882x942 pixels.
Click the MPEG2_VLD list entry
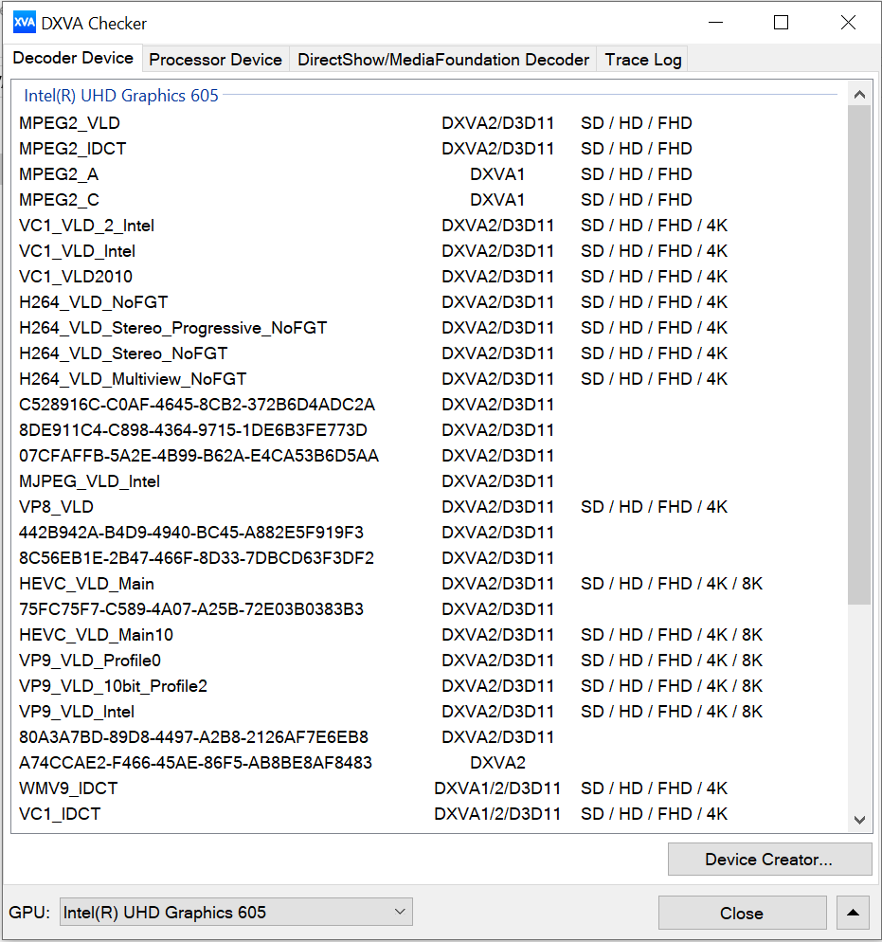pyautogui.click(x=70, y=123)
